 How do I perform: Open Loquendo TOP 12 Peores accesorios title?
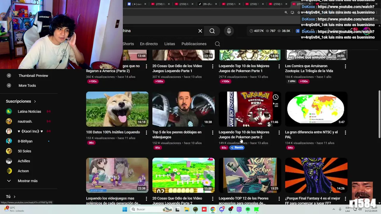point(243,201)
